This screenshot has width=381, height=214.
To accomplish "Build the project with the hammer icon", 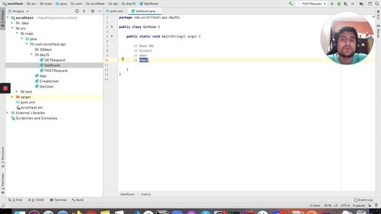I will 291,4.
